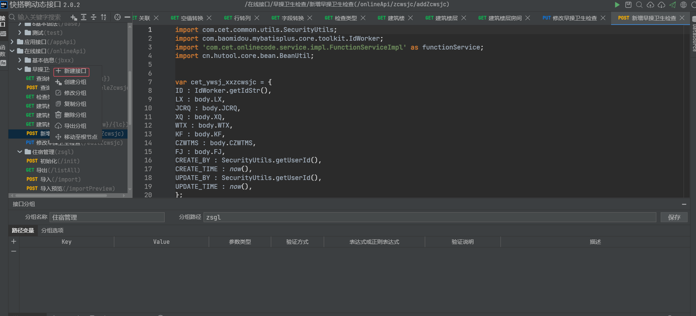The width and height of the screenshot is (696, 316).
Task: Hide the tree panel with its minus icon
Action: tap(127, 17)
